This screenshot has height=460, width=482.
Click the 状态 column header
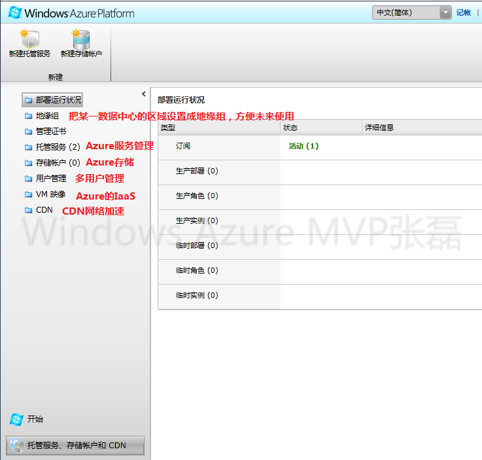(x=290, y=128)
